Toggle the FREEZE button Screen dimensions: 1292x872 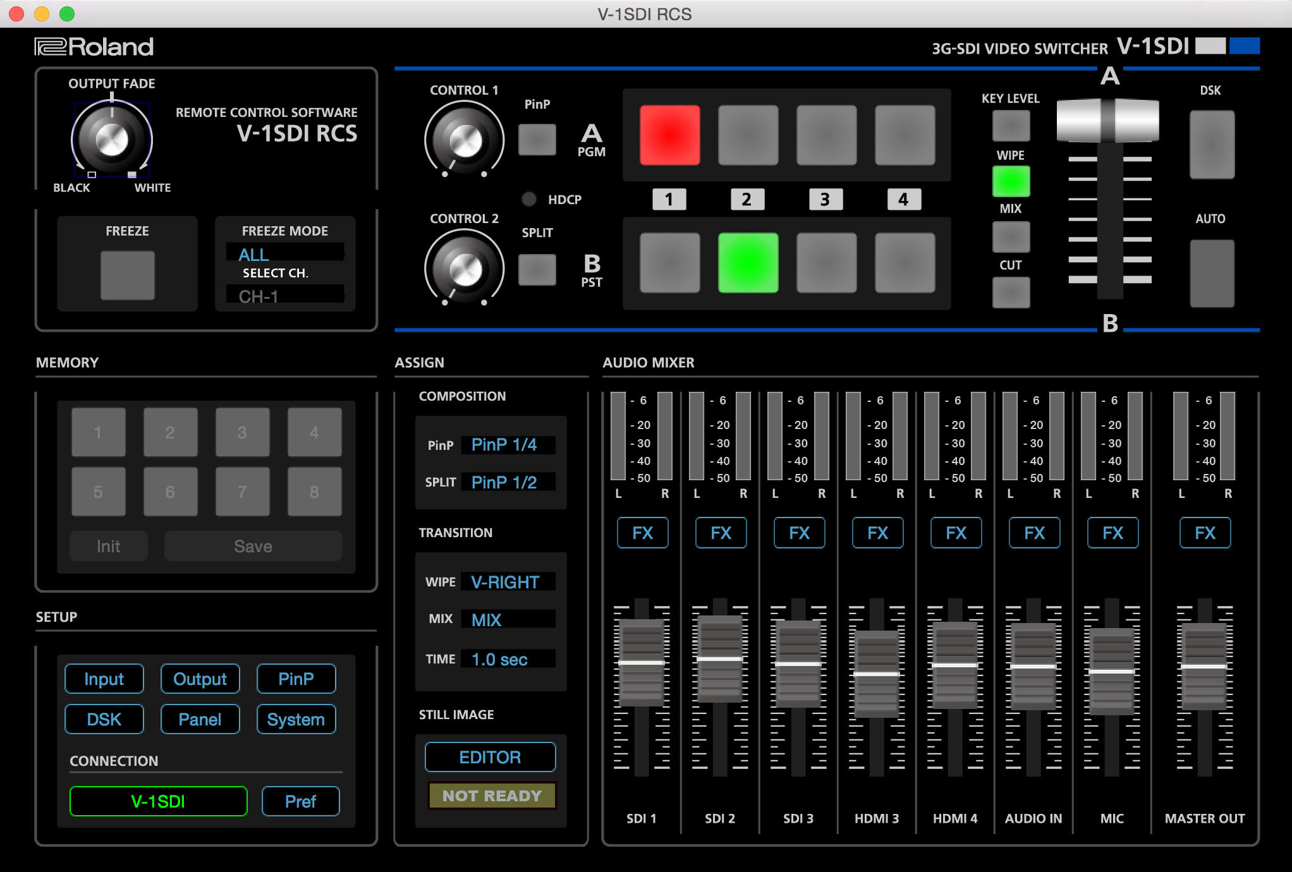coord(128,276)
